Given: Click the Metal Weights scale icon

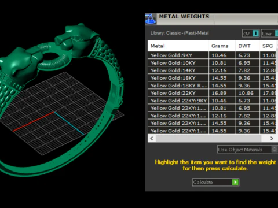Looking at the screenshot, I should [151, 19].
